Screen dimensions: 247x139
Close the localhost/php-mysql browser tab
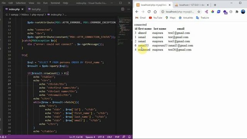pyautogui.click(x=170, y=5)
